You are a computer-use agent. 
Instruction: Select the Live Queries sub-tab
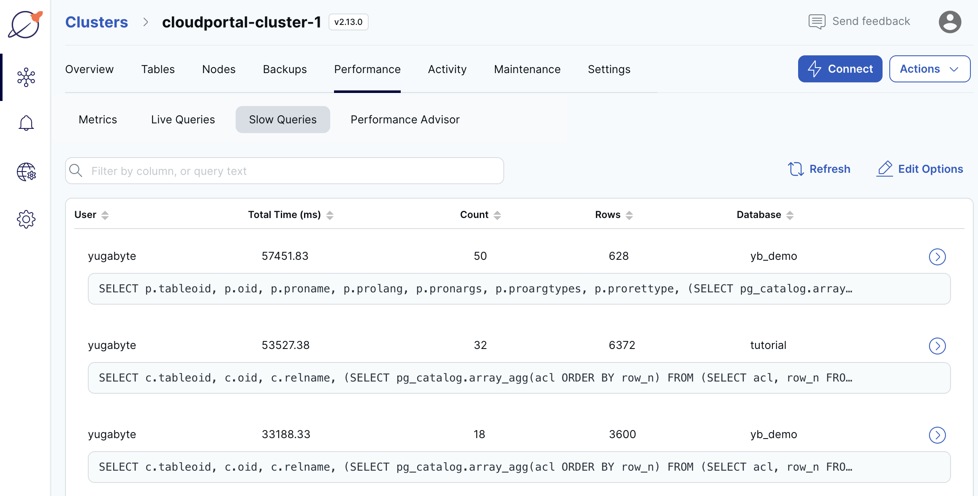pos(183,120)
